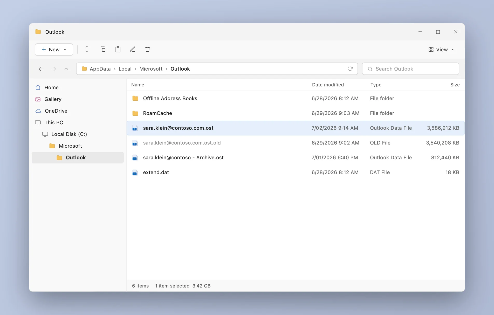Click the Home sidebar icon
This screenshot has height=315, width=494.
pos(38,87)
